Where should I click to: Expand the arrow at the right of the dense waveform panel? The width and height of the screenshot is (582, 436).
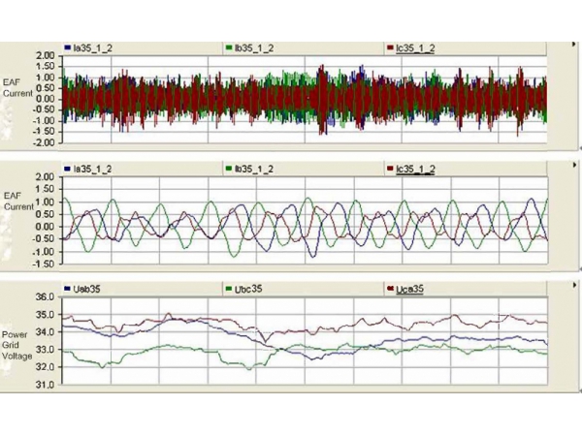tap(575, 46)
